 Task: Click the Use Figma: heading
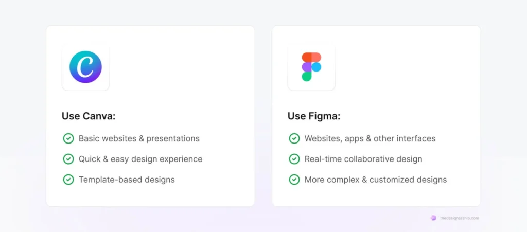[x=314, y=116]
